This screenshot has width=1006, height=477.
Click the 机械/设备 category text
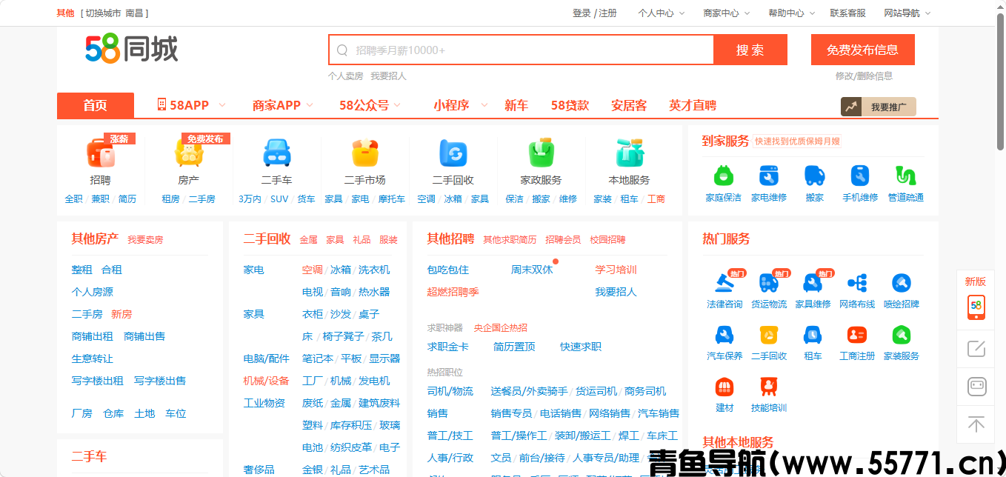click(x=267, y=381)
